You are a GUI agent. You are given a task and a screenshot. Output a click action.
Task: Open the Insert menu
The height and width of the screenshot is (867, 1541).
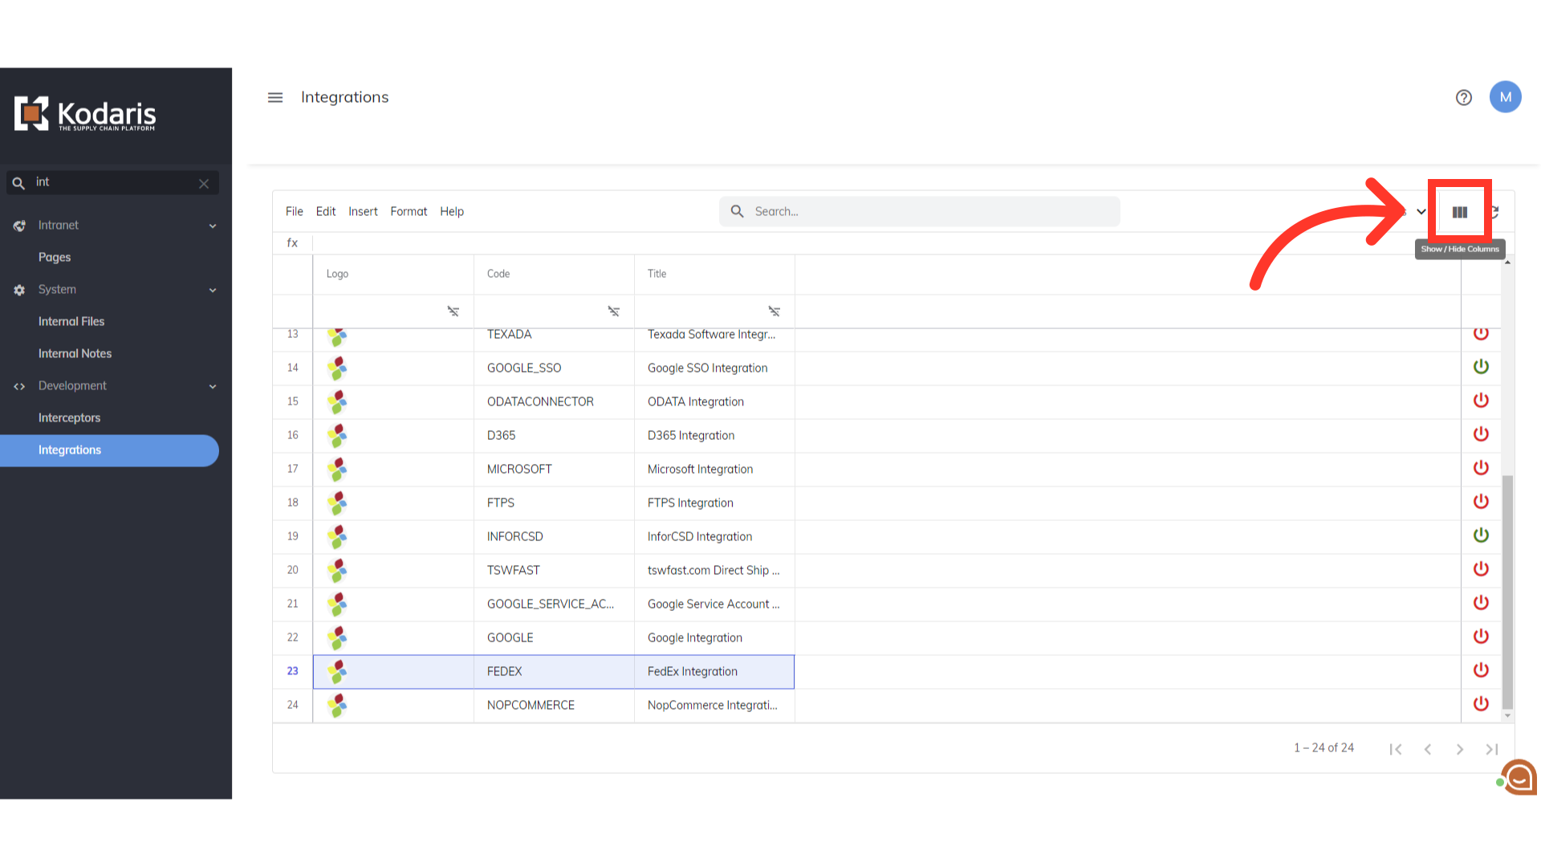(363, 211)
